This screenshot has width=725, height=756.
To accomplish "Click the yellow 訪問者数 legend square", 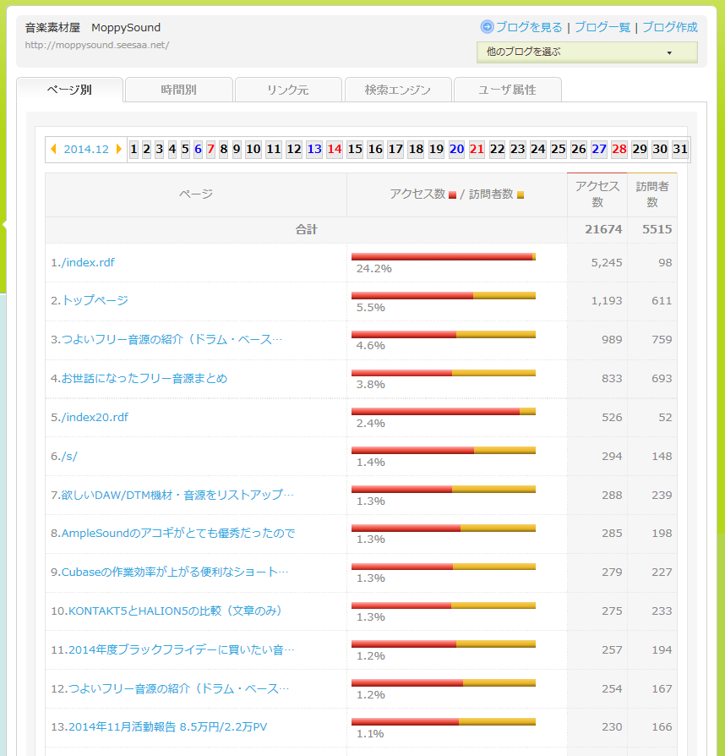I will pos(521,195).
